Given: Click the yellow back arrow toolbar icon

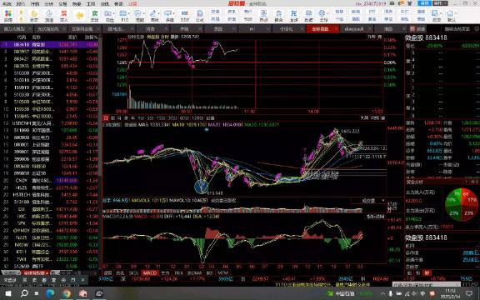Looking at the screenshot, I should (x=80, y=16).
